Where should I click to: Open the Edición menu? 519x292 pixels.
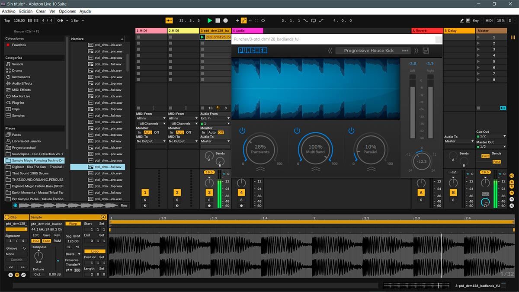26,11
